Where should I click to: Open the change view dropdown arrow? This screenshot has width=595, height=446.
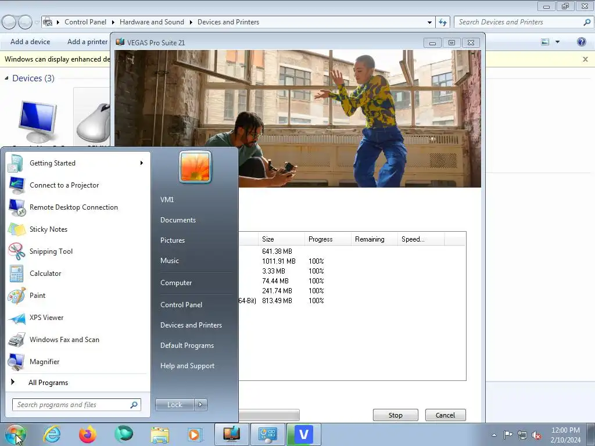[x=557, y=42]
